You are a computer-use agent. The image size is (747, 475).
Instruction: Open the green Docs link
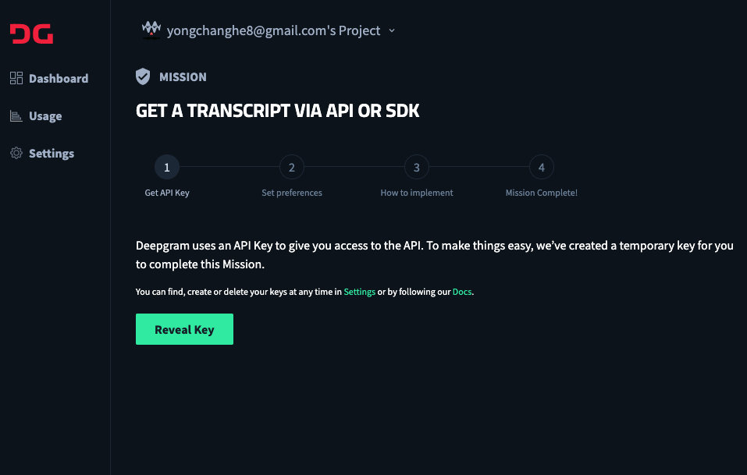[461, 292]
